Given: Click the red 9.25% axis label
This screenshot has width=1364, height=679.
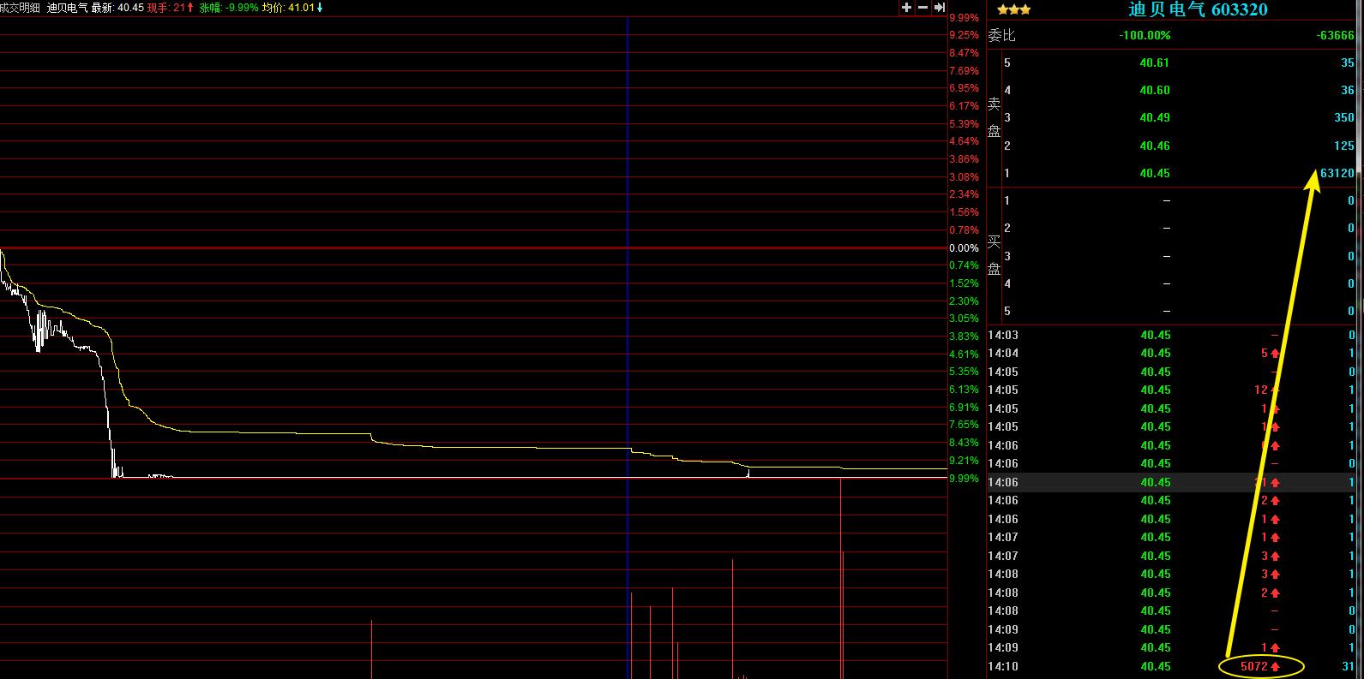Looking at the screenshot, I should (x=964, y=35).
